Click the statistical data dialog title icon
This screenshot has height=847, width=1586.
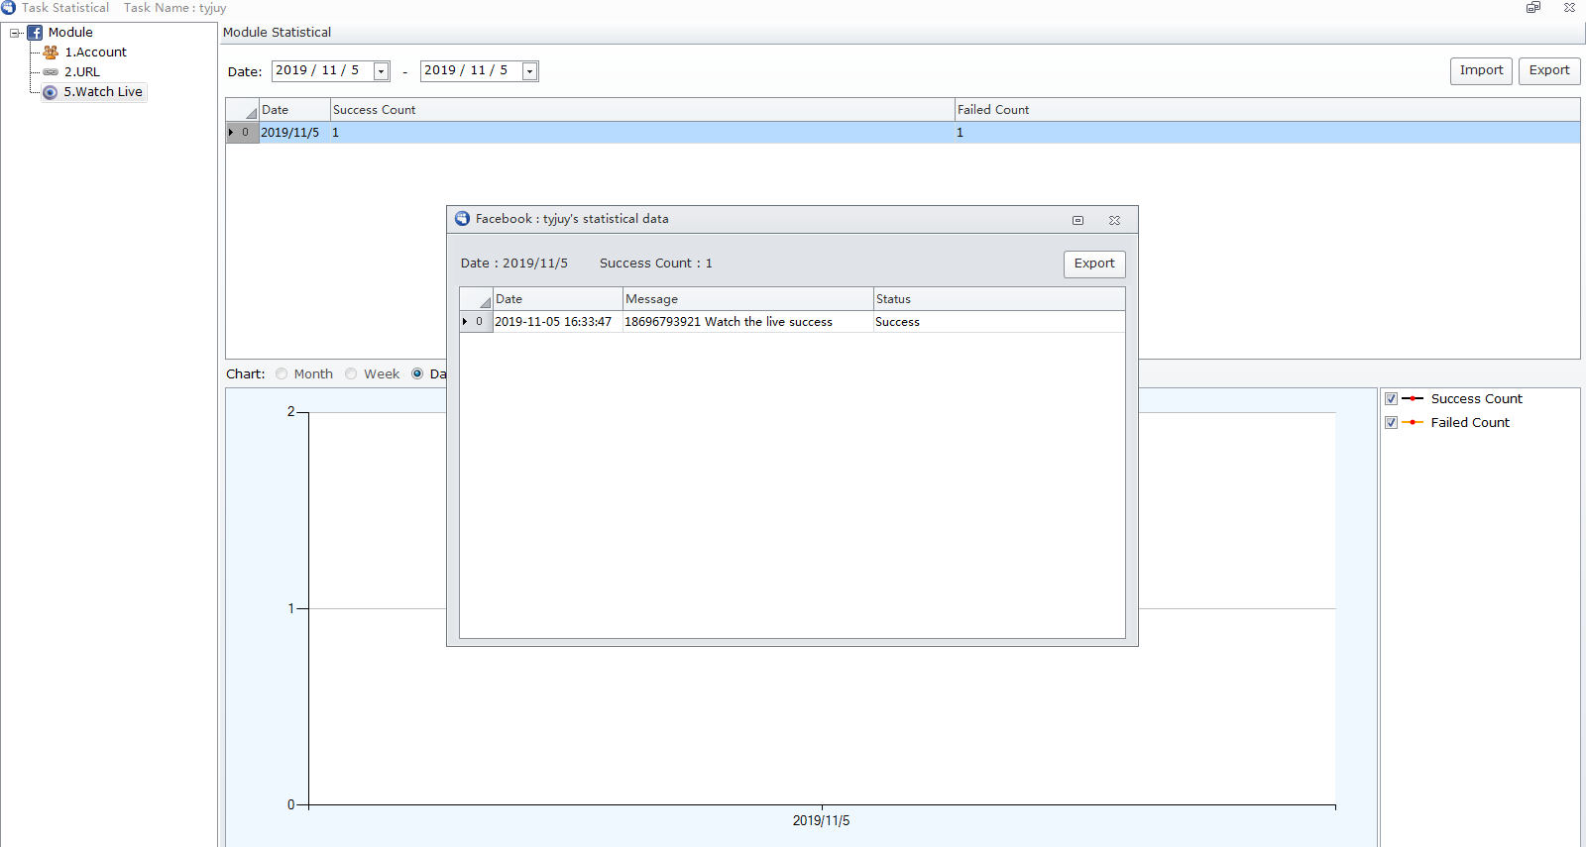point(462,219)
